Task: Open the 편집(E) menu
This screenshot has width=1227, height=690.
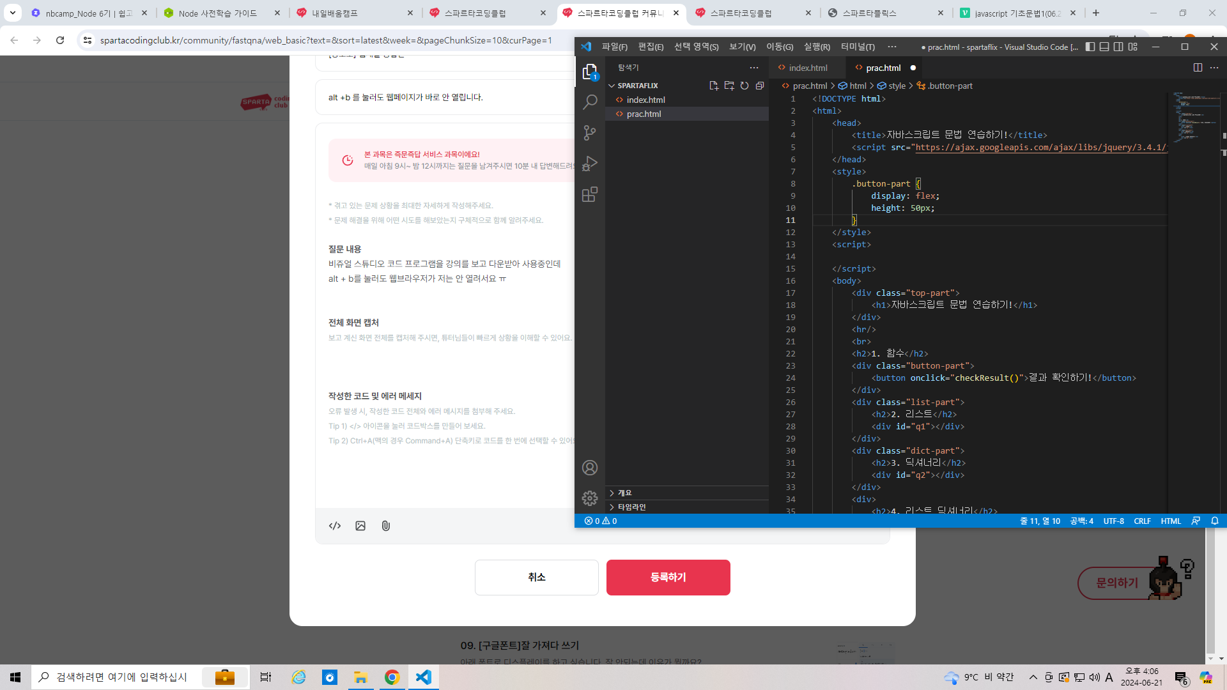Action: [x=651, y=47]
